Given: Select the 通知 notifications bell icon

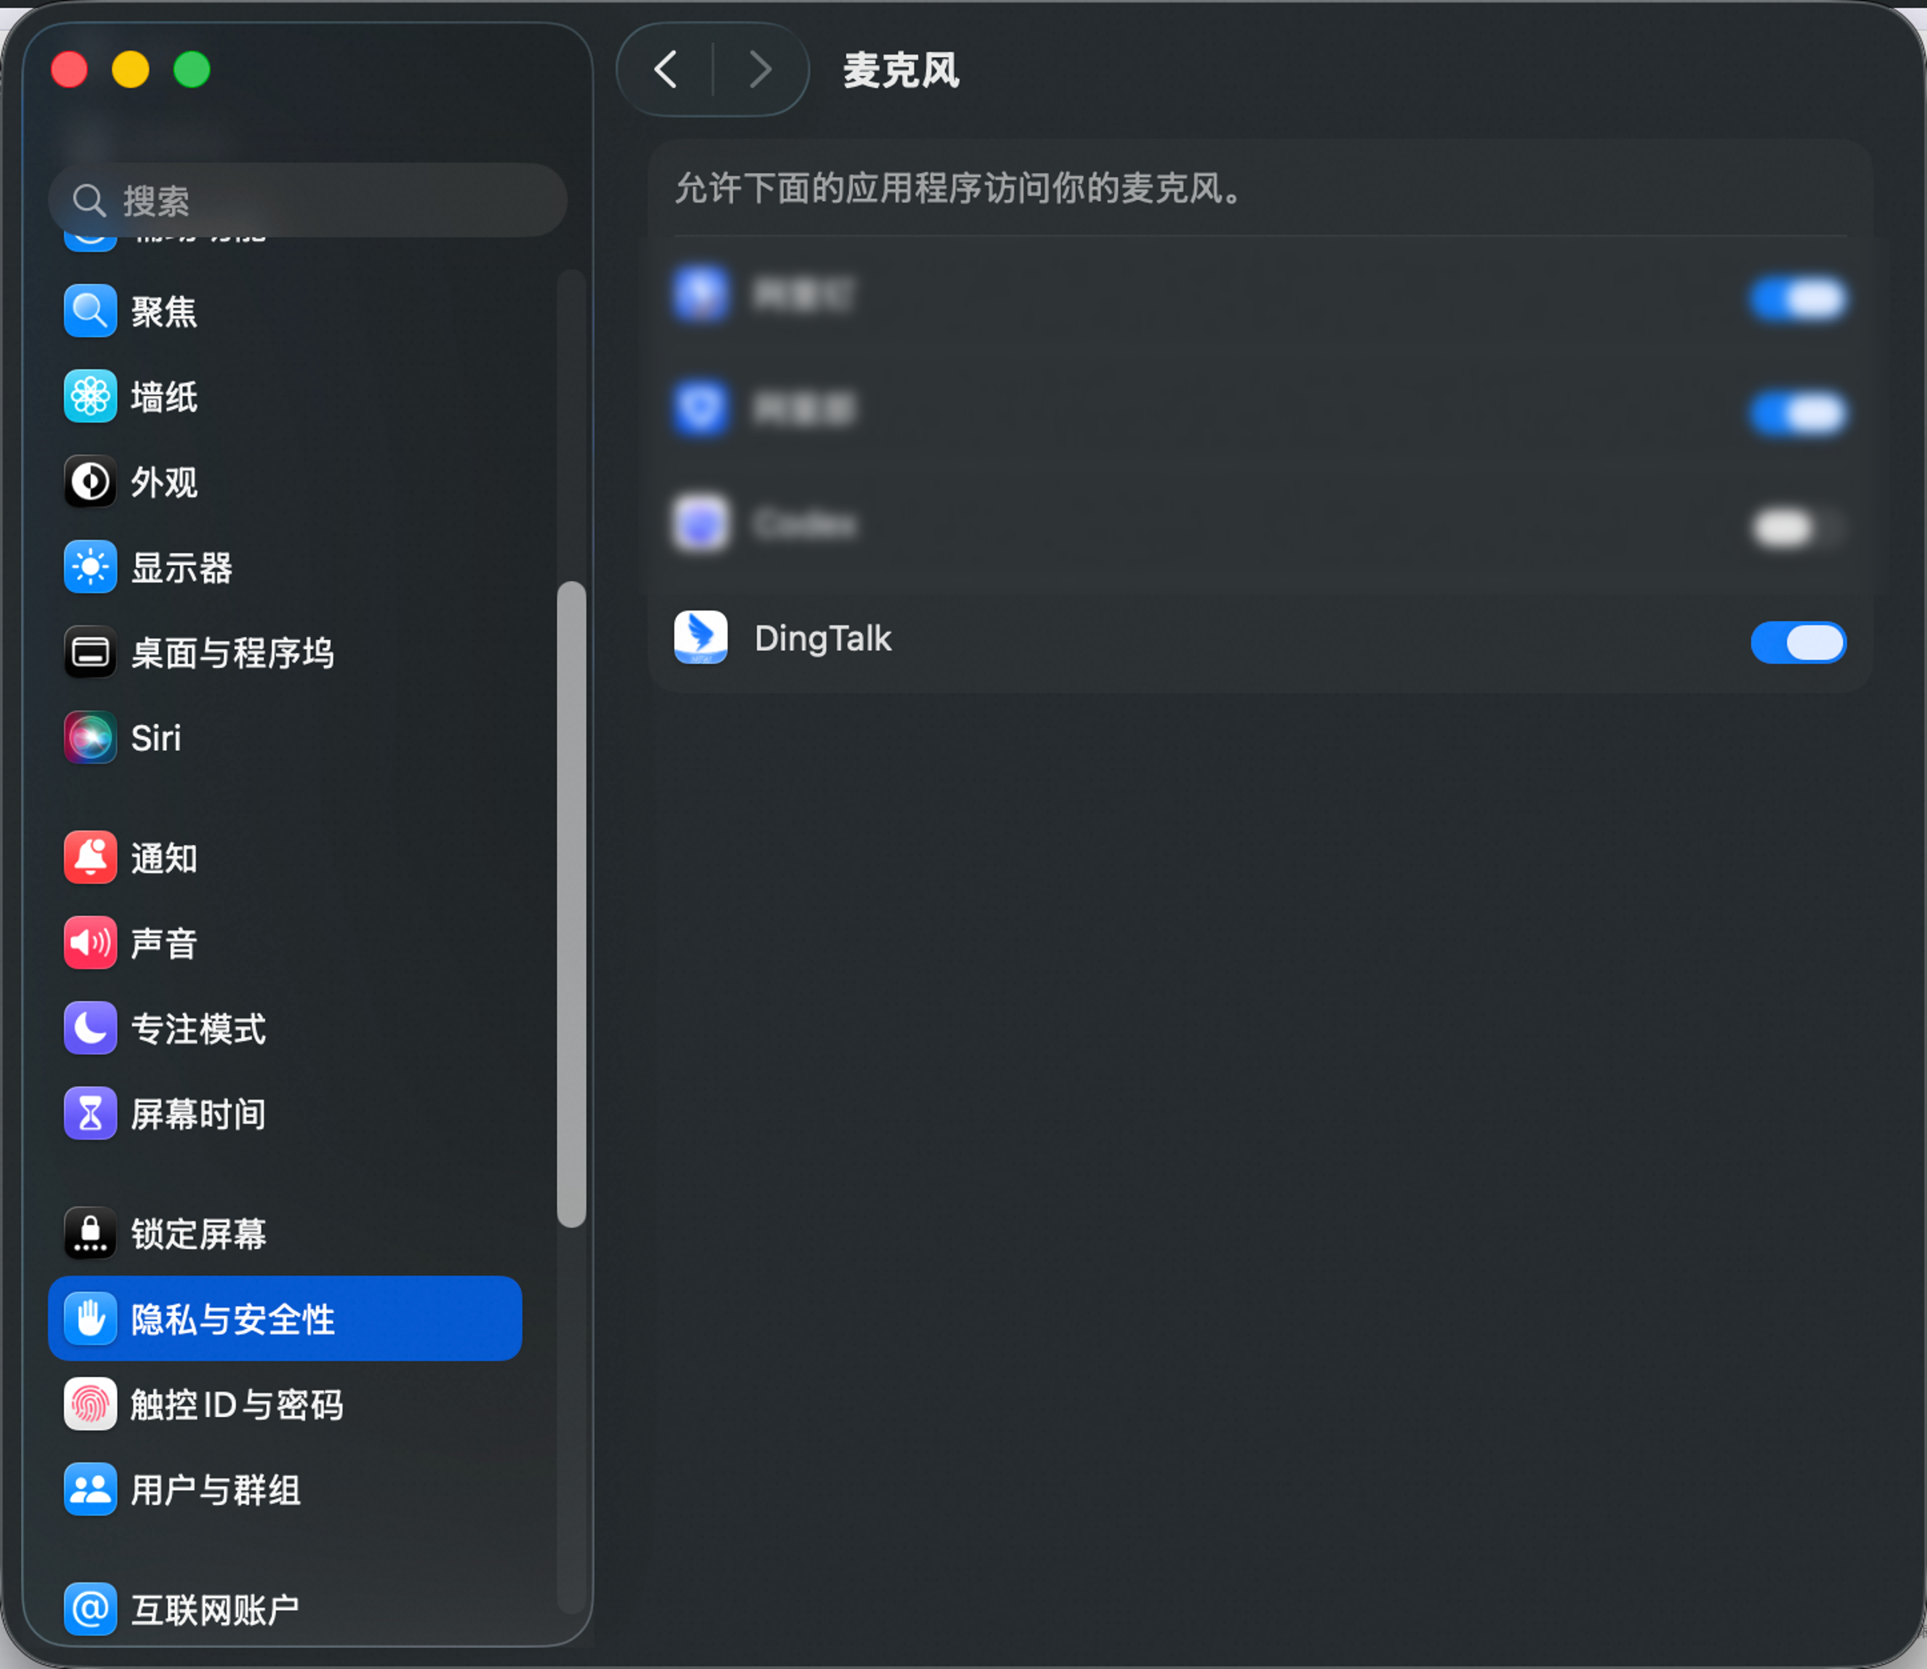Looking at the screenshot, I should tap(91, 858).
